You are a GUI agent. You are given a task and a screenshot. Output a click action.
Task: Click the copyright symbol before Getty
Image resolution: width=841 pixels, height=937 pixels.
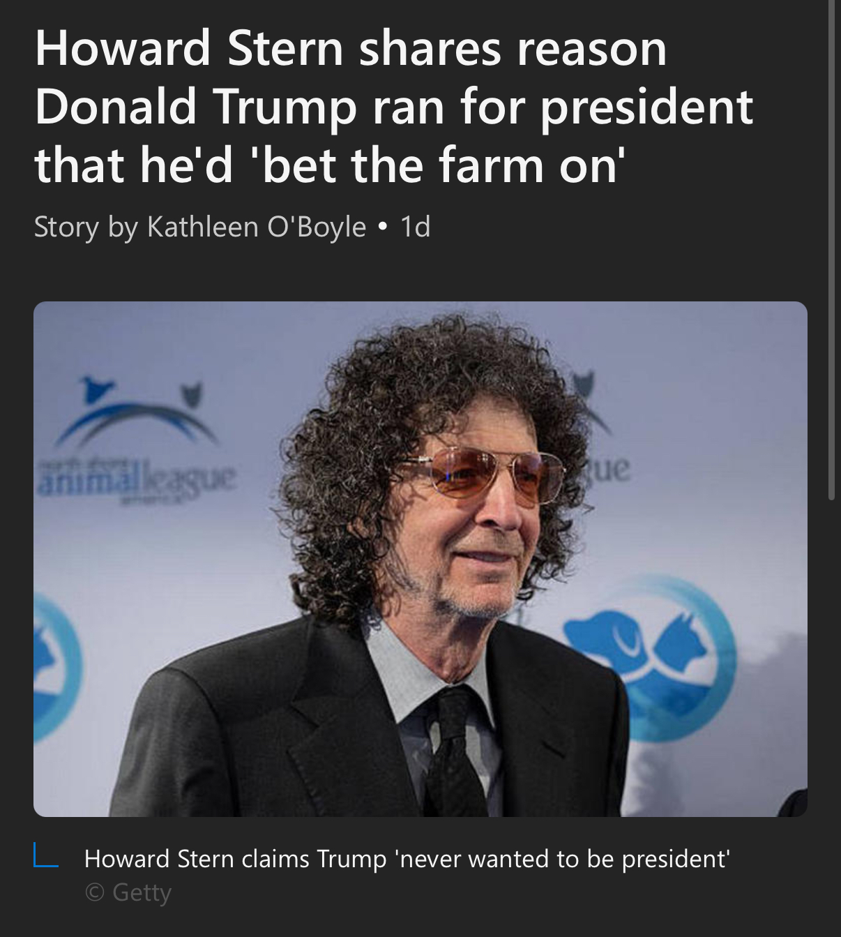93,892
